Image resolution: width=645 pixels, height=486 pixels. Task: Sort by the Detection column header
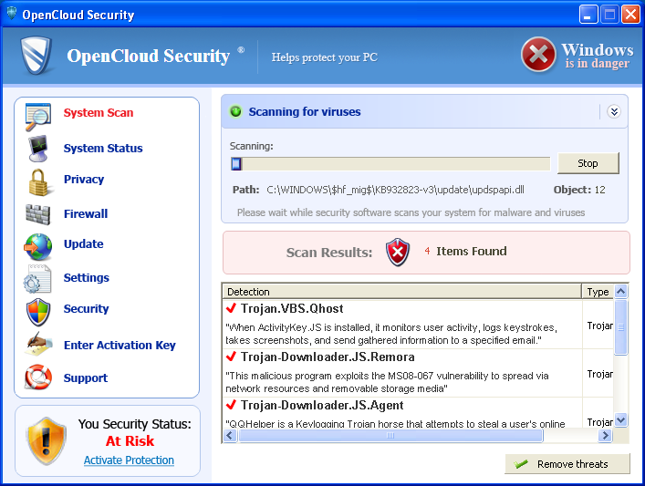pyautogui.click(x=401, y=292)
